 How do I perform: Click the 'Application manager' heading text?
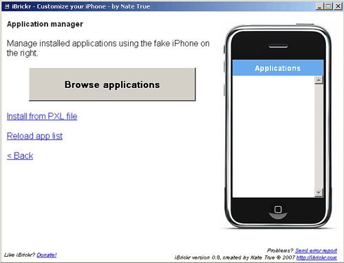tap(45, 24)
